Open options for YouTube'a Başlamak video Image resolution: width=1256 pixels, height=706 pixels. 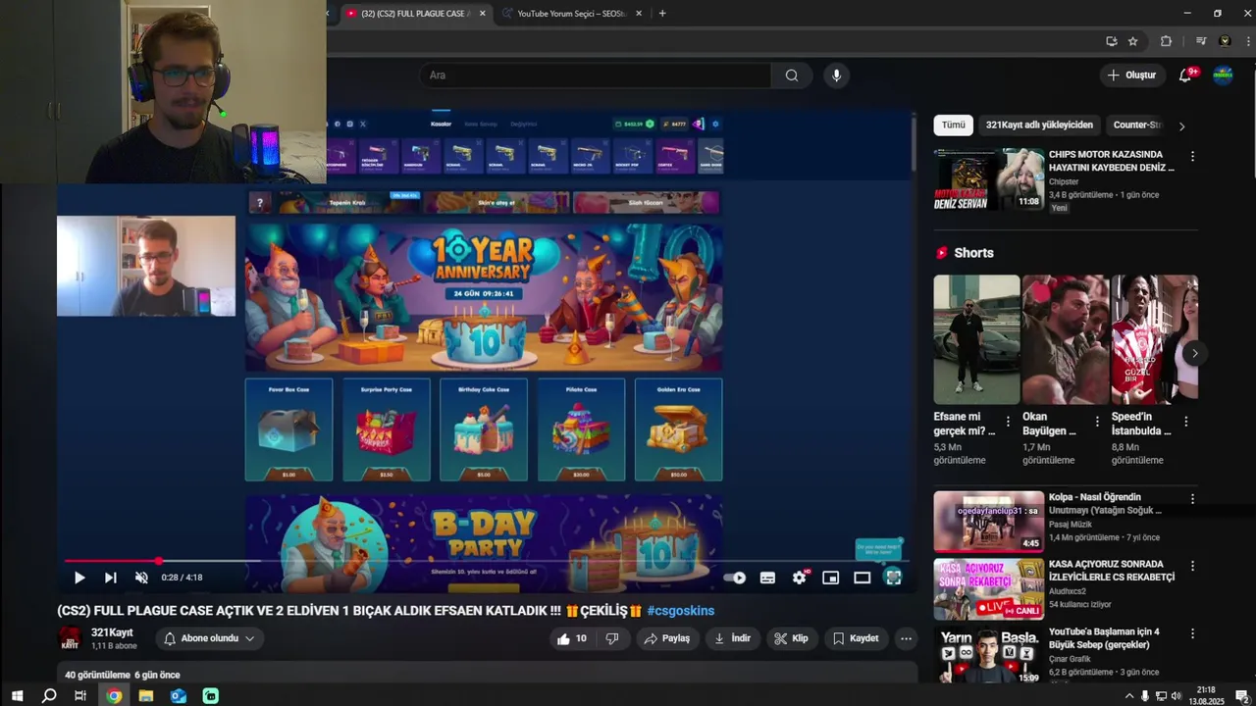1192,633
